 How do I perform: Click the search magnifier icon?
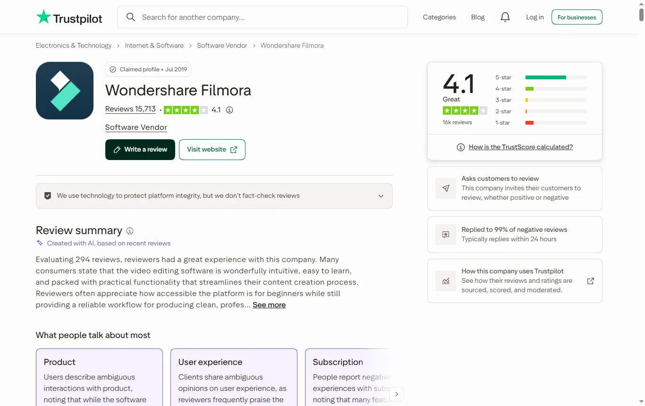pyautogui.click(x=131, y=17)
